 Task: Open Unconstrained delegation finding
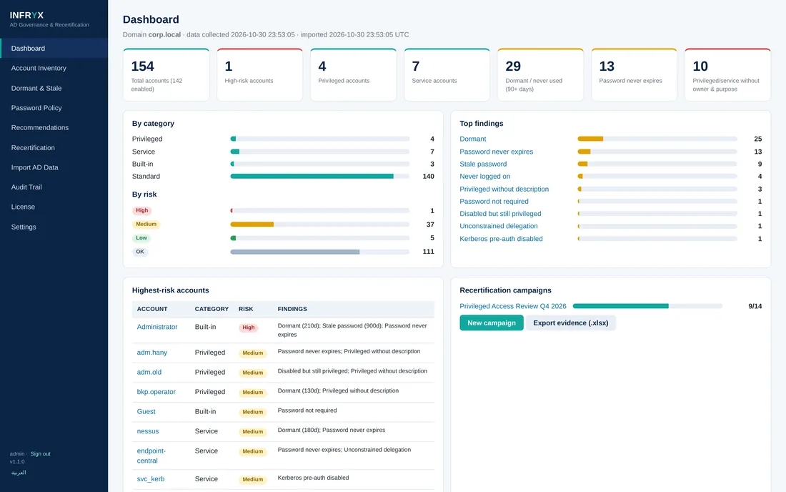(498, 226)
